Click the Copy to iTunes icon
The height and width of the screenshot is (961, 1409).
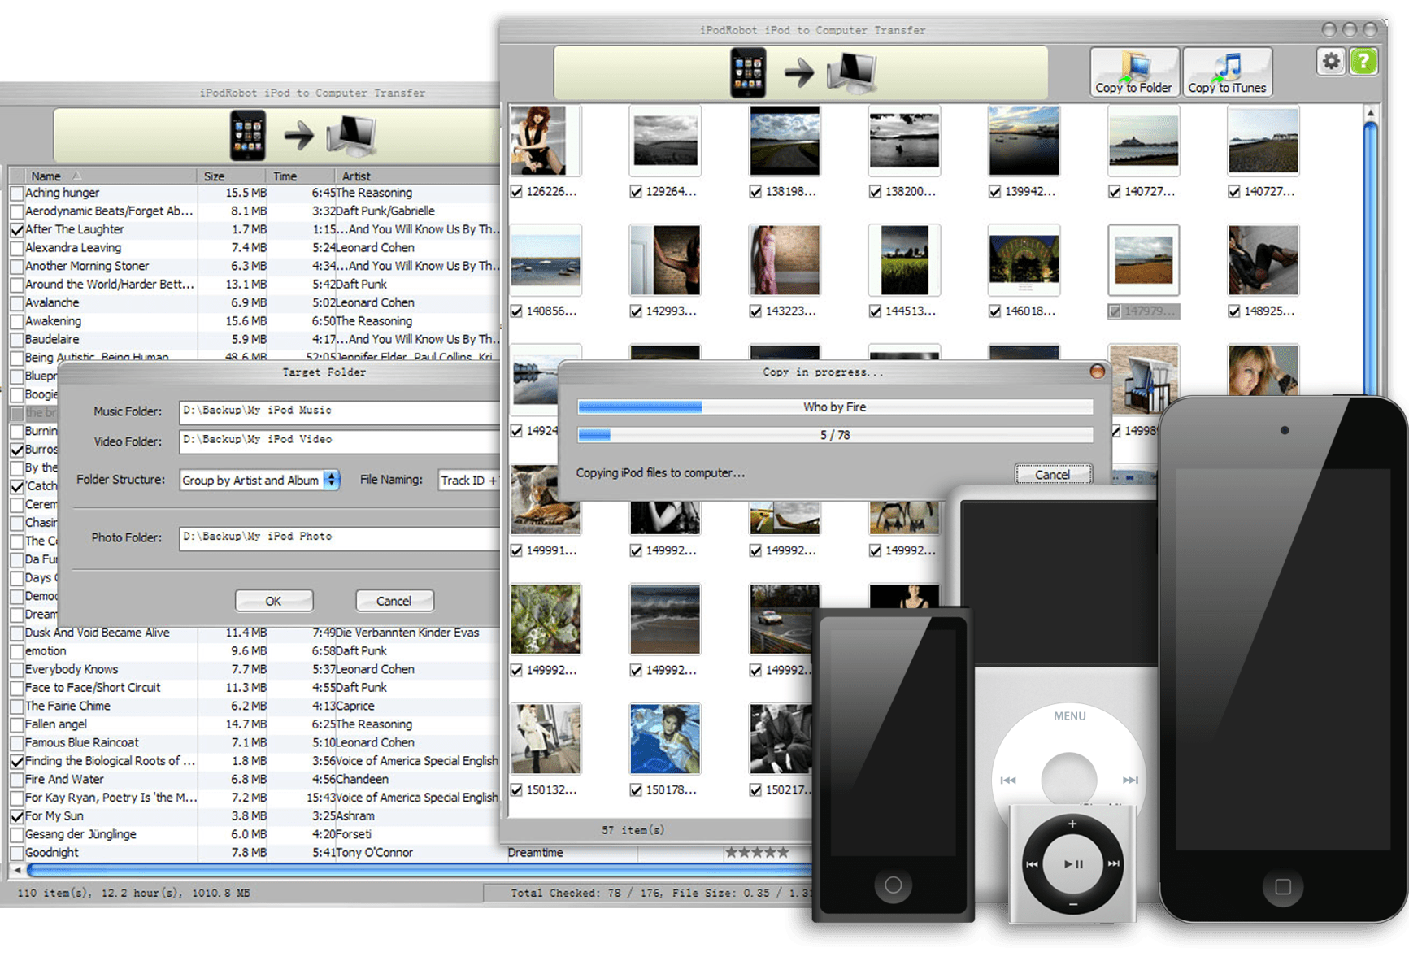1227,72
